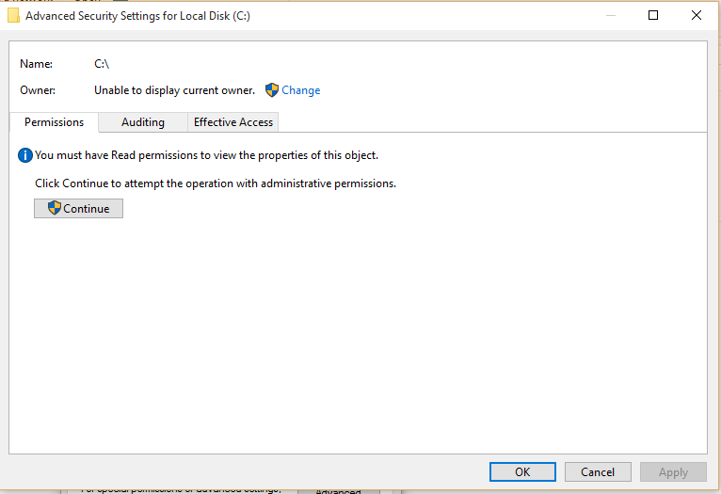Viewport: 721px width, 494px height.
Task: Click the window title text
Action: [137, 16]
